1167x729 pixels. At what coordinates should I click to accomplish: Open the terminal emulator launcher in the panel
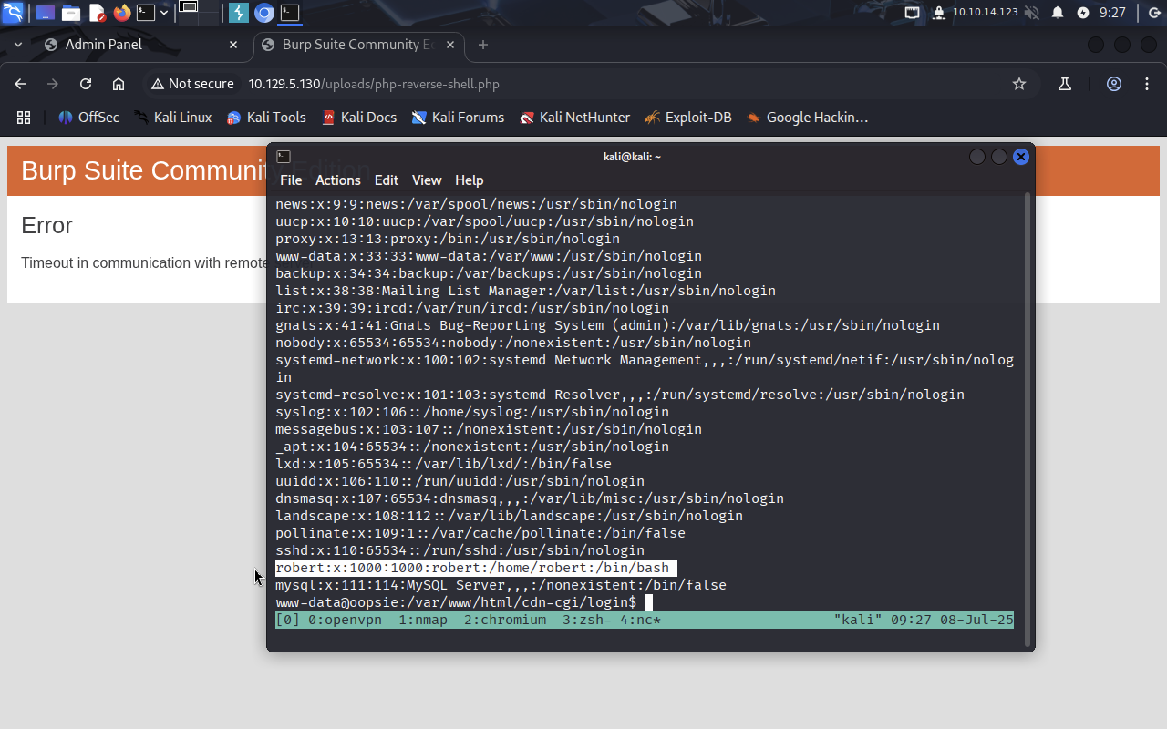click(x=145, y=13)
